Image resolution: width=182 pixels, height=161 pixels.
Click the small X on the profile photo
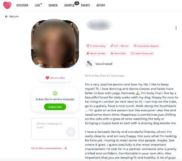33,29
